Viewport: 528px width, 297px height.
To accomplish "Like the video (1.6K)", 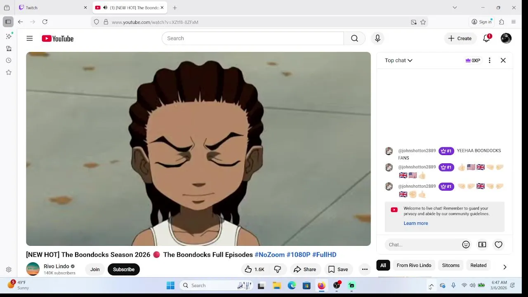I will click(255, 269).
